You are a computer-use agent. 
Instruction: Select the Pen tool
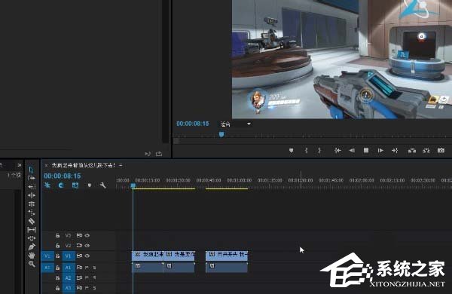pos(32,247)
